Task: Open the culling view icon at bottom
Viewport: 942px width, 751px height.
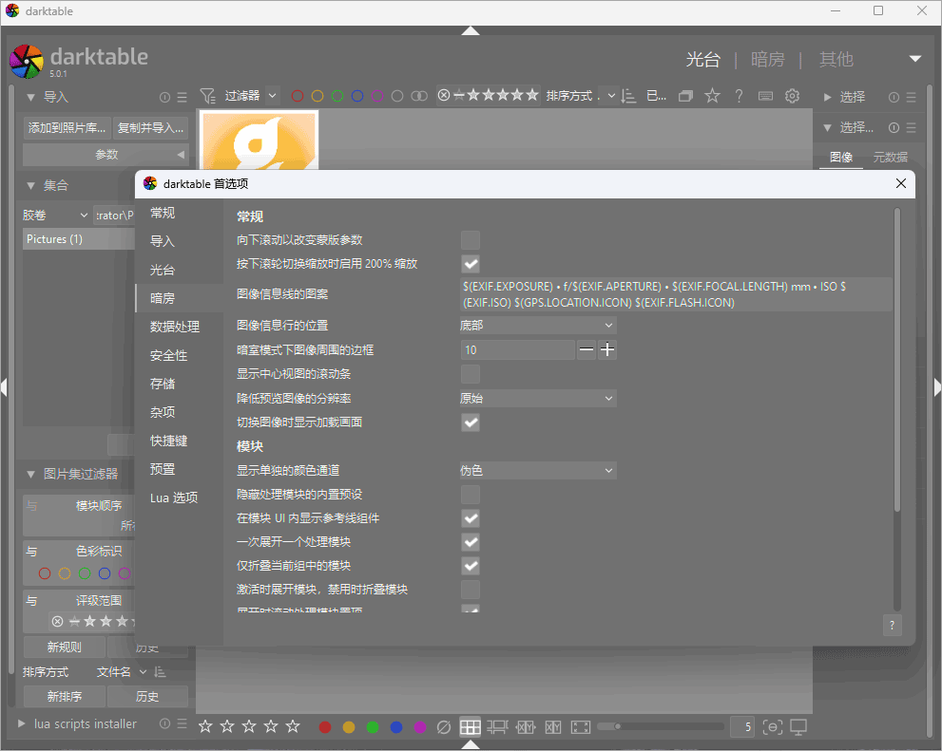Action: [525, 726]
